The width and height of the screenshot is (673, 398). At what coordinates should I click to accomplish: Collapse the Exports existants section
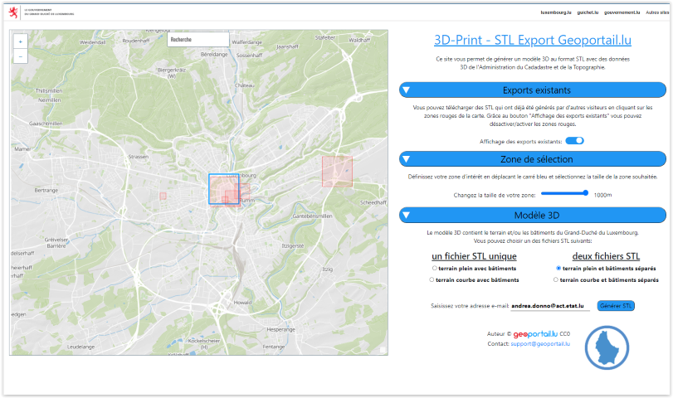(x=407, y=90)
